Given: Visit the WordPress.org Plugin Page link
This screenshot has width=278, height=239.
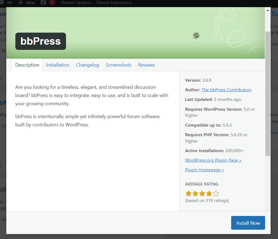Looking at the screenshot, I should pos(213,160).
